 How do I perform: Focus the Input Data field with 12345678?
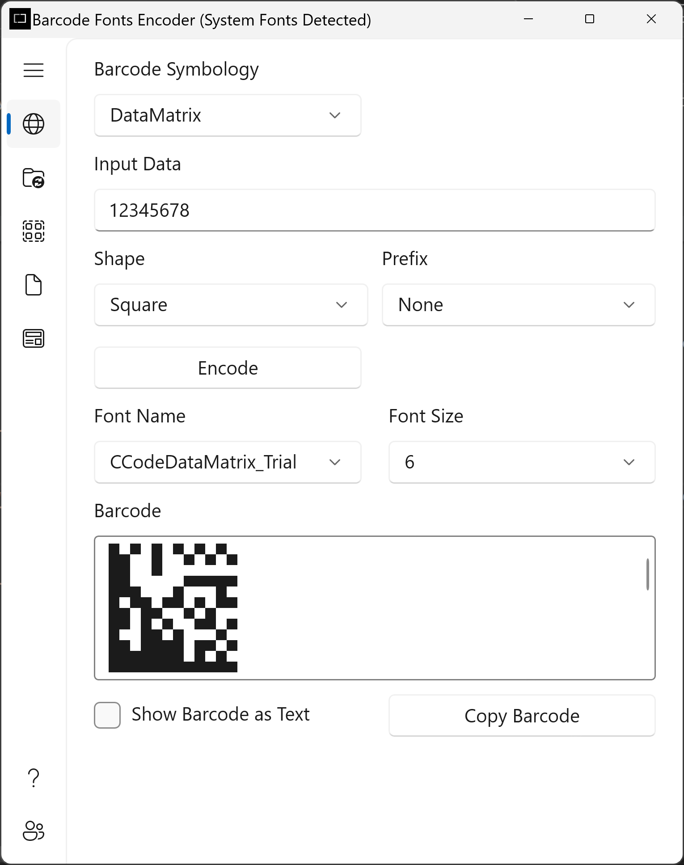(375, 210)
